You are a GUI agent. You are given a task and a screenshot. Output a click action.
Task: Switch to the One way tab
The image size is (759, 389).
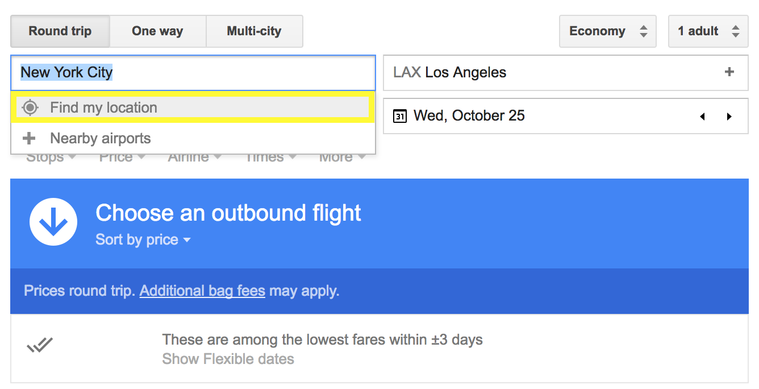[x=157, y=31]
